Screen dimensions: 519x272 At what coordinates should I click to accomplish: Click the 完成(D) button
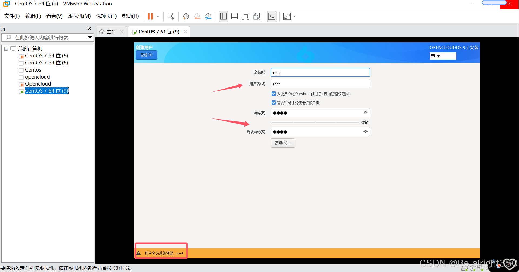coord(146,55)
